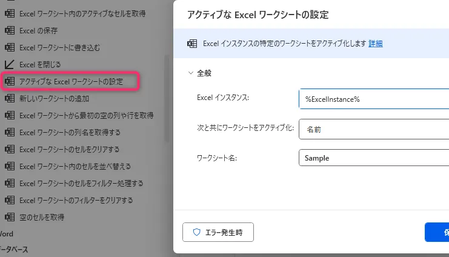449x257 pixels.
Task: Click the Excel を閉じる action icon
Action: pyautogui.click(x=9, y=64)
